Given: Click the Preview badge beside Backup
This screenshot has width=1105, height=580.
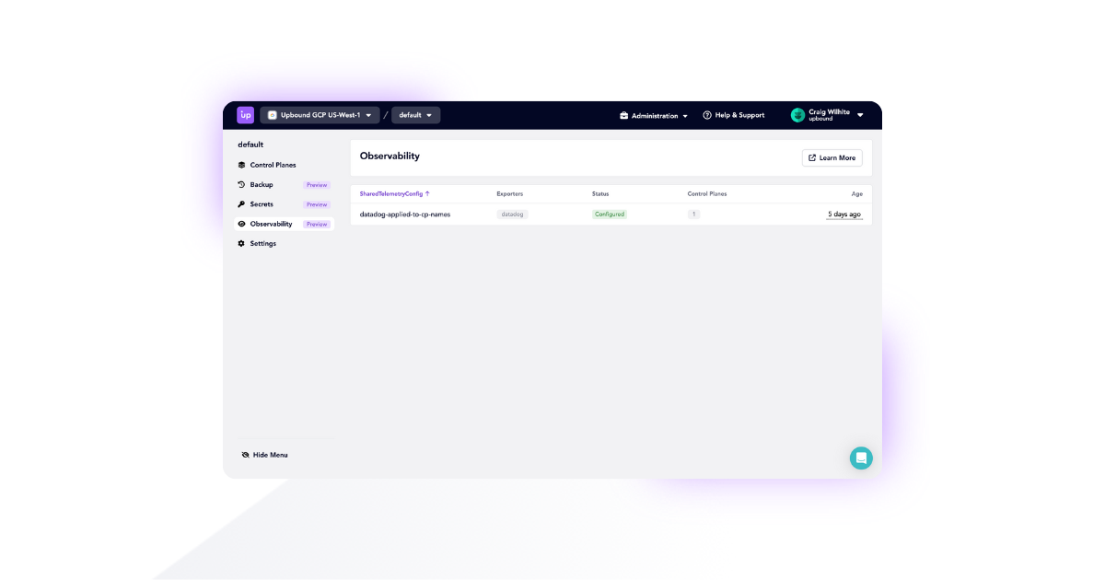Looking at the screenshot, I should point(317,185).
